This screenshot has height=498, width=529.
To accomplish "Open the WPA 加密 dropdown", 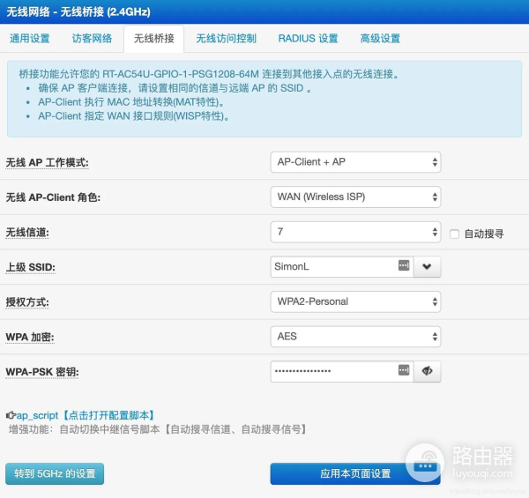I will click(x=355, y=337).
